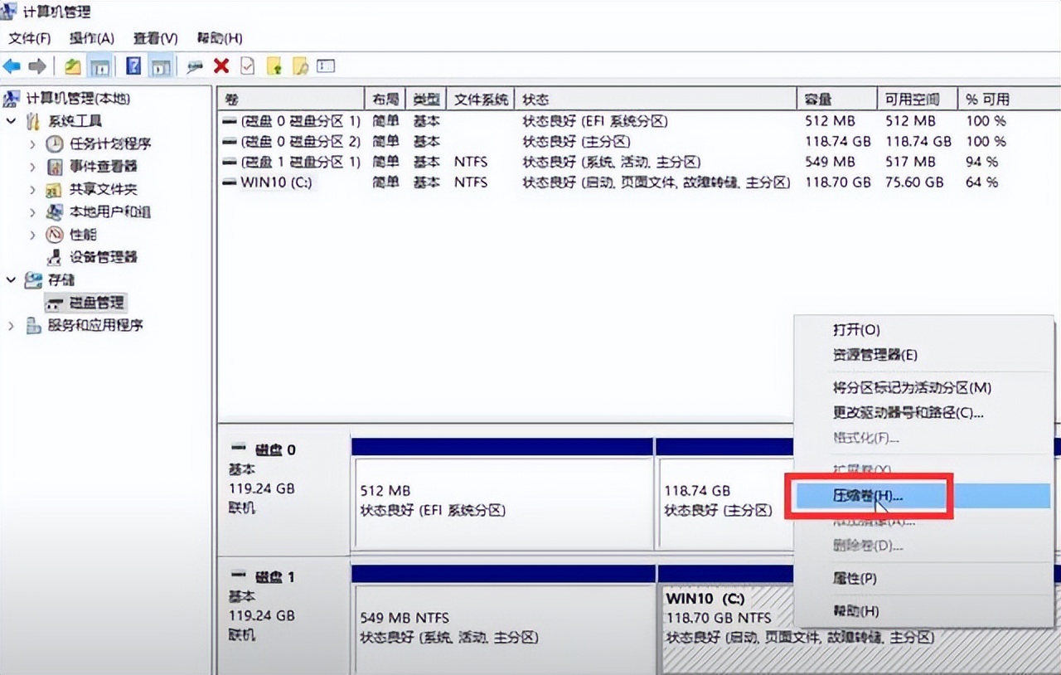Open the 操作(A) menu
Screen dimensions: 1061x675
[x=91, y=38]
